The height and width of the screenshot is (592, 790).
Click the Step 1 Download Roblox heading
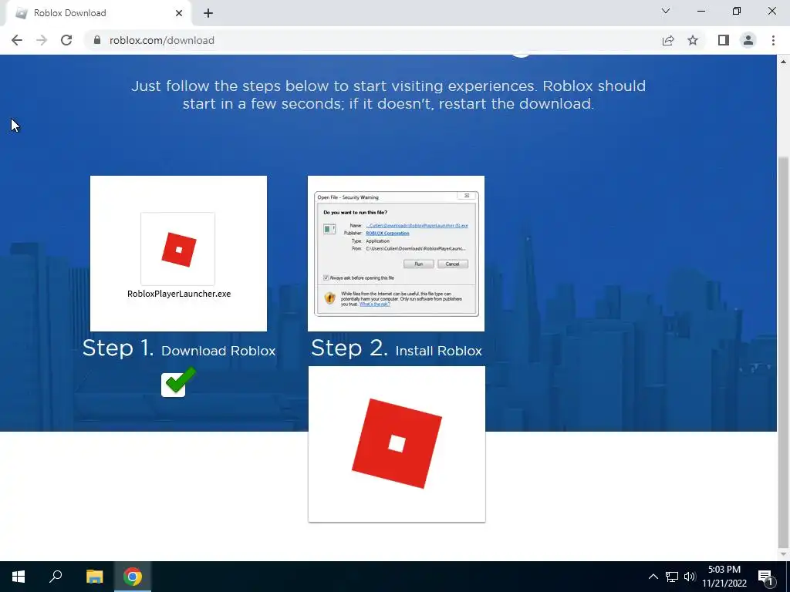click(179, 348)
